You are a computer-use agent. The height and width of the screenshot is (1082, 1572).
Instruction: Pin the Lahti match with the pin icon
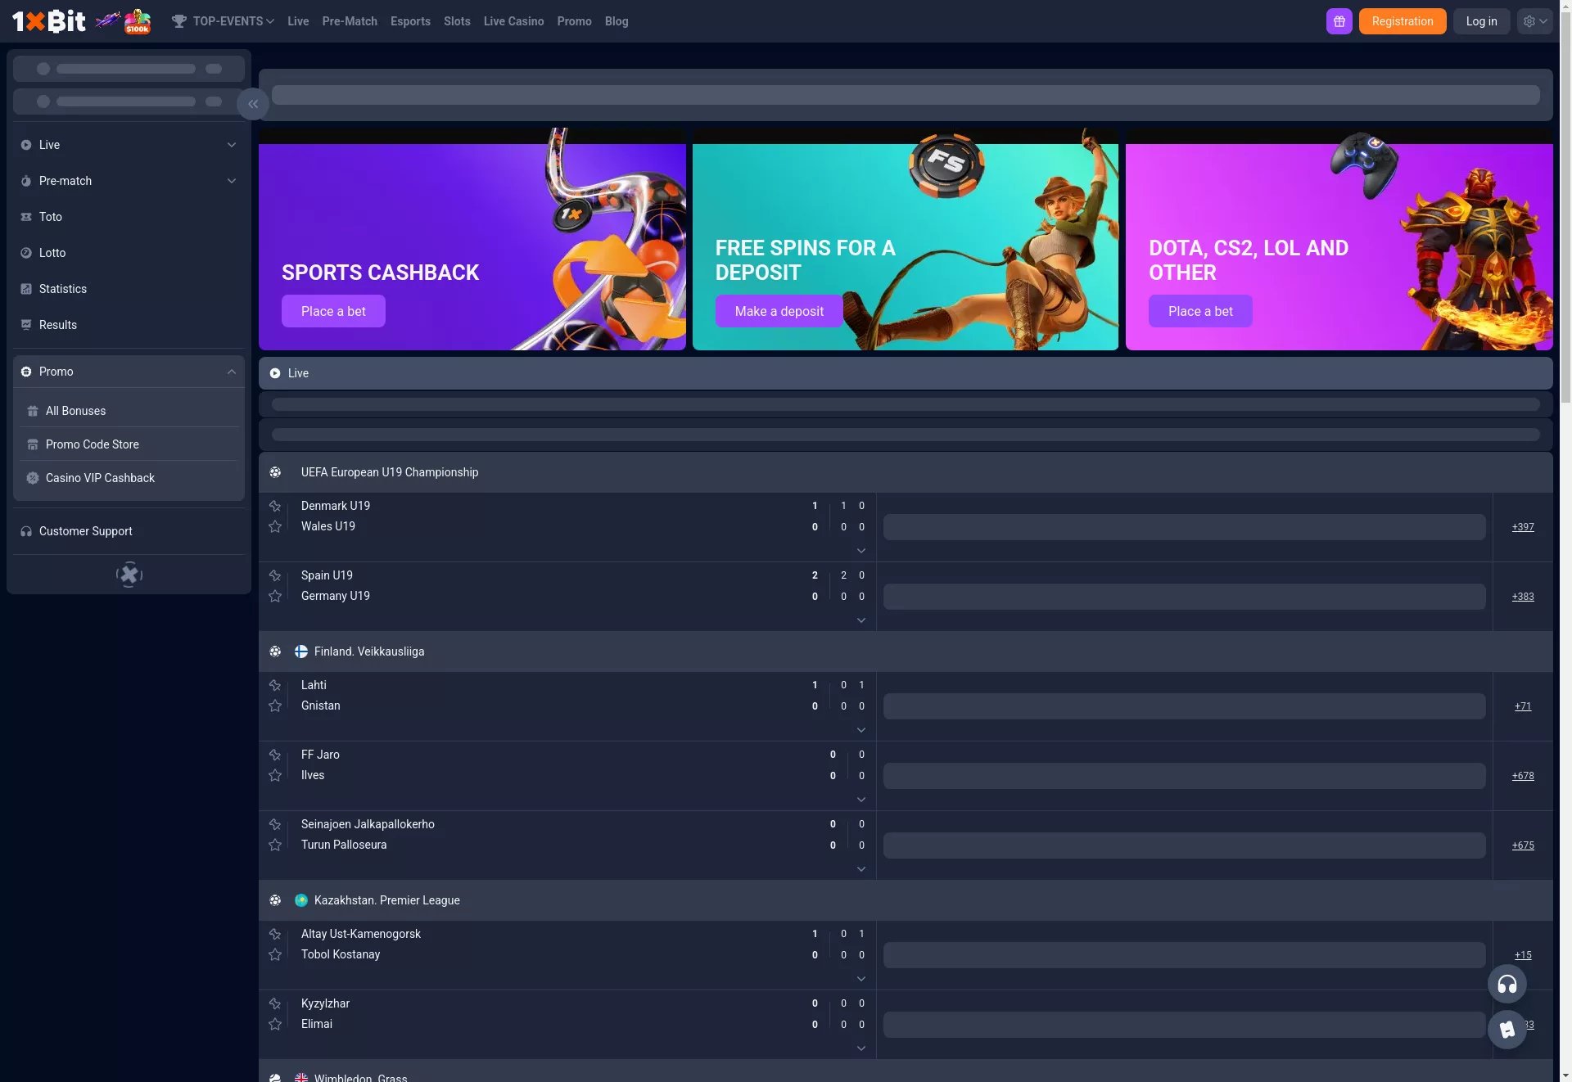pos(275,686)
